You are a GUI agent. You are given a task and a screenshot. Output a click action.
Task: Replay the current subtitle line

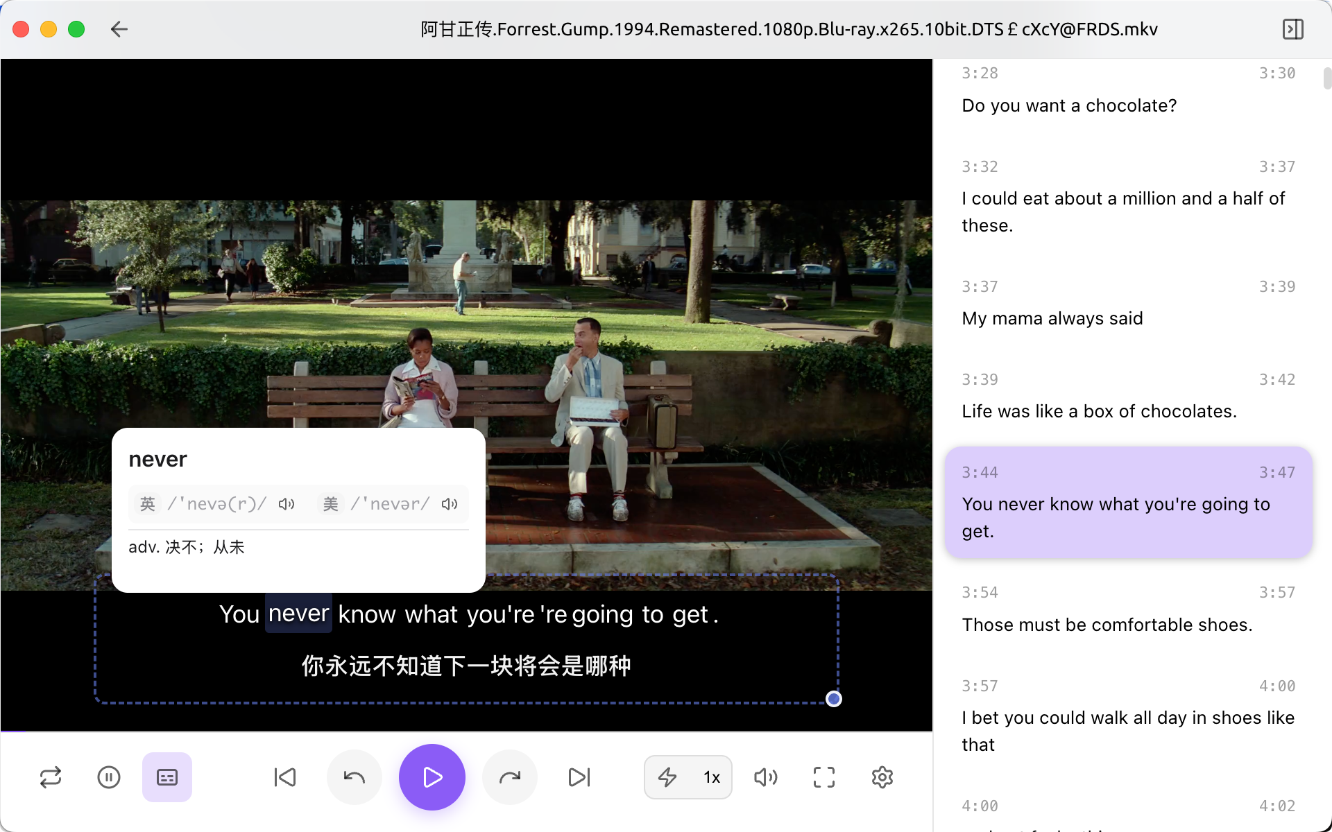[354, 777]
